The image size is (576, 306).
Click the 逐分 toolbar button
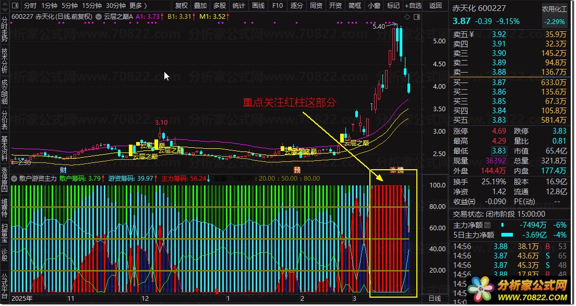[297, 6]
